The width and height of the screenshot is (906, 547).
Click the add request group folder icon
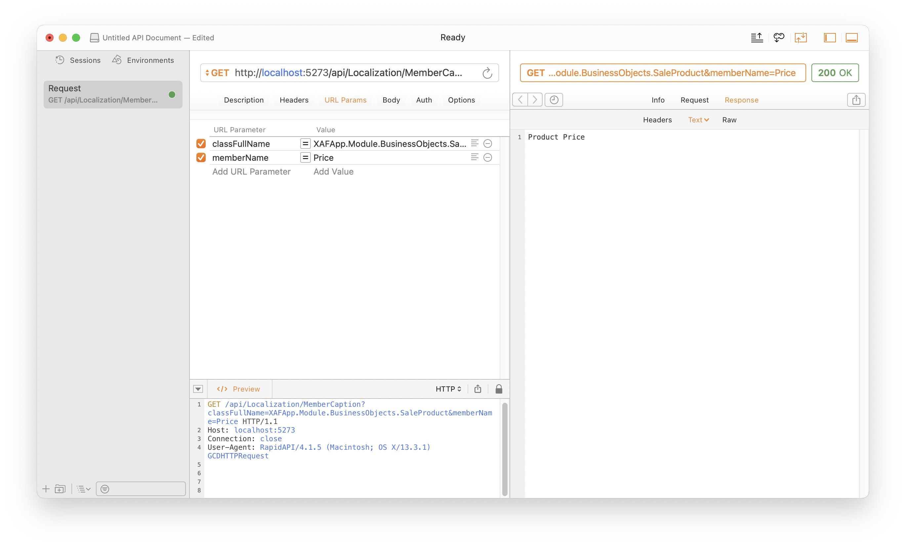60,489
